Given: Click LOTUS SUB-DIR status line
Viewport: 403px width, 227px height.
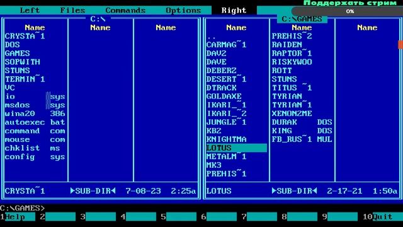Looking at the screenshot, I should (x=302, y=191).
